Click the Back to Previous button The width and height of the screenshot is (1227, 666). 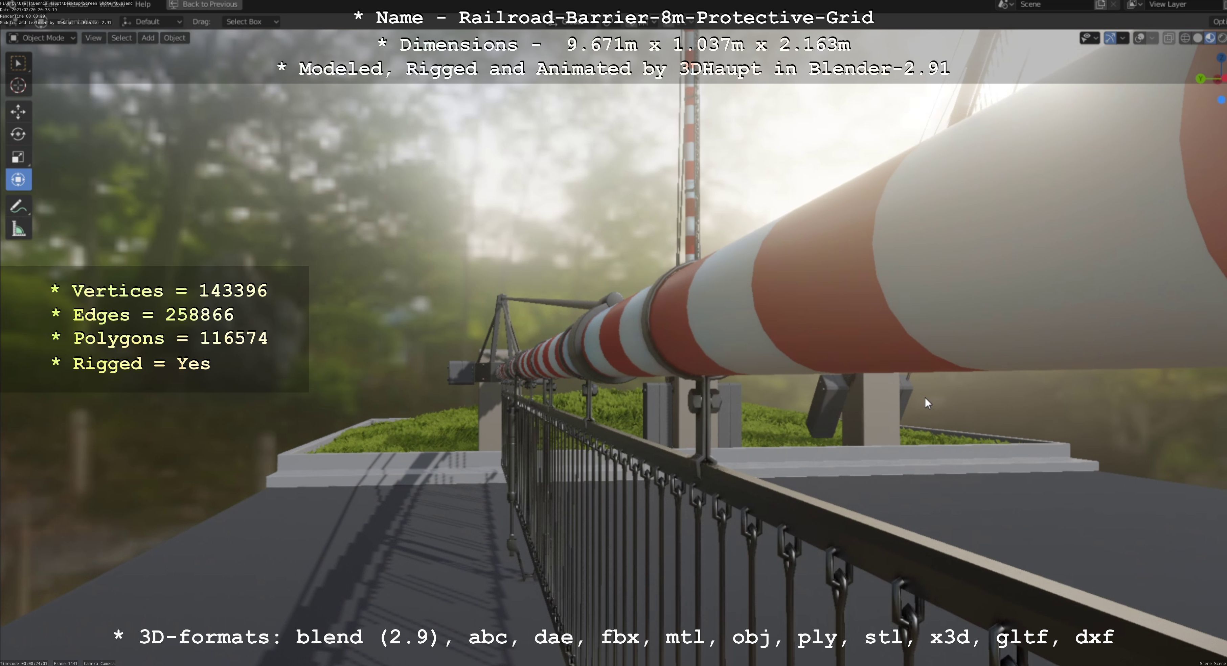click(204, 4)
